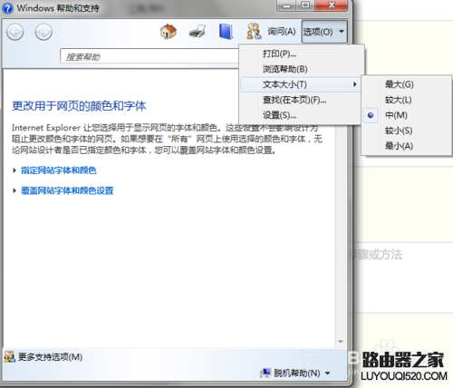Set text size to 较大(L)

407,100
